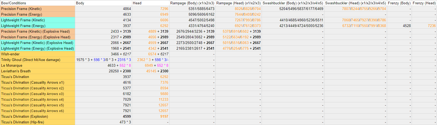The image size is (437, 125).
Task: Select Leviathan's Breath head cell 45145 + 2300
Action: click(x=151, y=71)
